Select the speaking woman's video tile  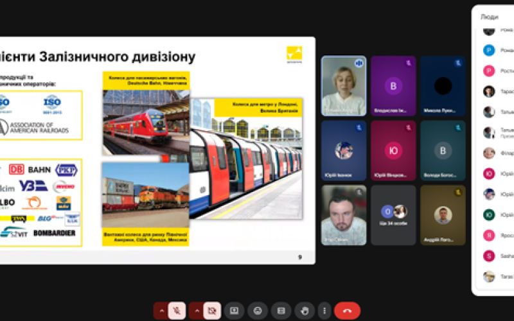(344, 86)
